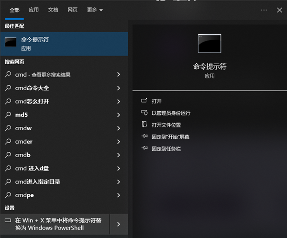Expand chevron for cmder suggestion
Viewport: 287px width, 238px height.
pos(119,142)
